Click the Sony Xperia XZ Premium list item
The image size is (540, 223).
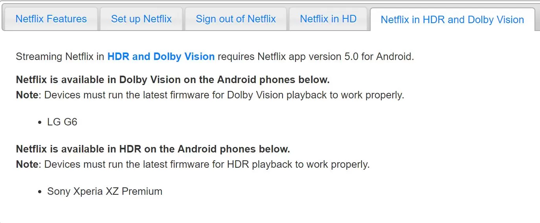coord(105,191)
